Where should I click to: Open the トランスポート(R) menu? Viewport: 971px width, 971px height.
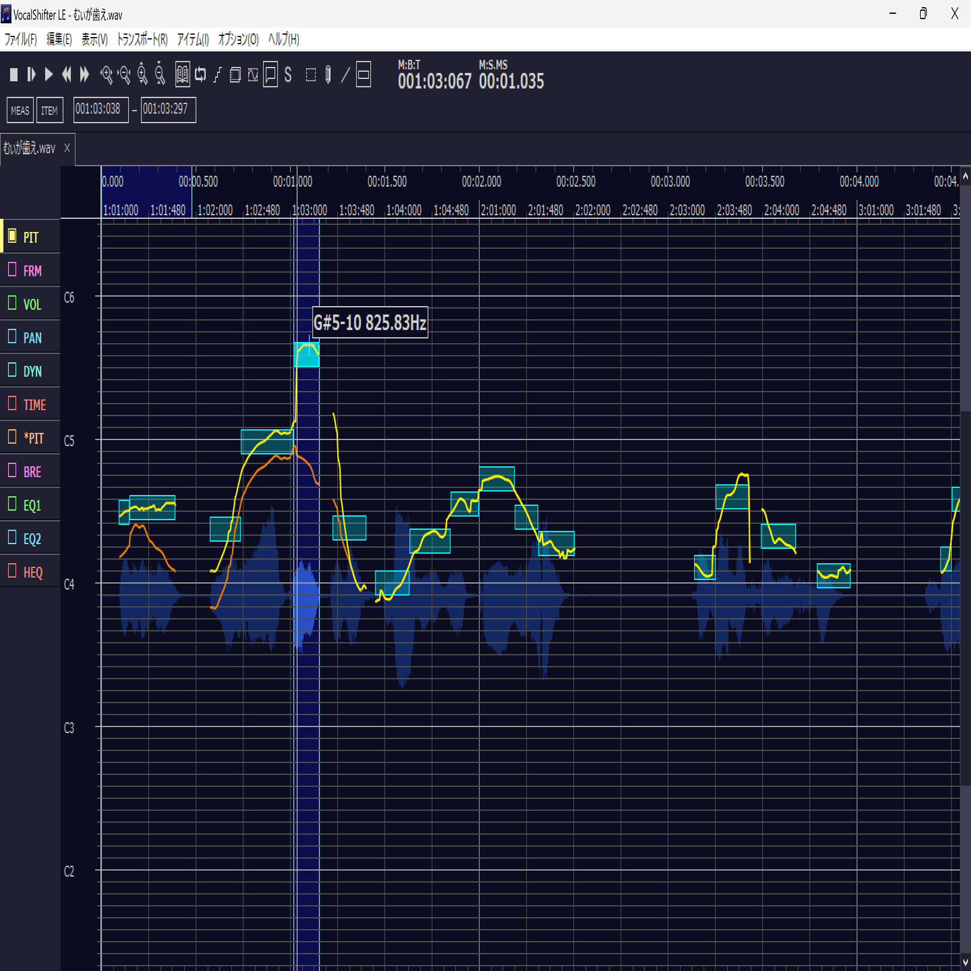tap(142, 39)
